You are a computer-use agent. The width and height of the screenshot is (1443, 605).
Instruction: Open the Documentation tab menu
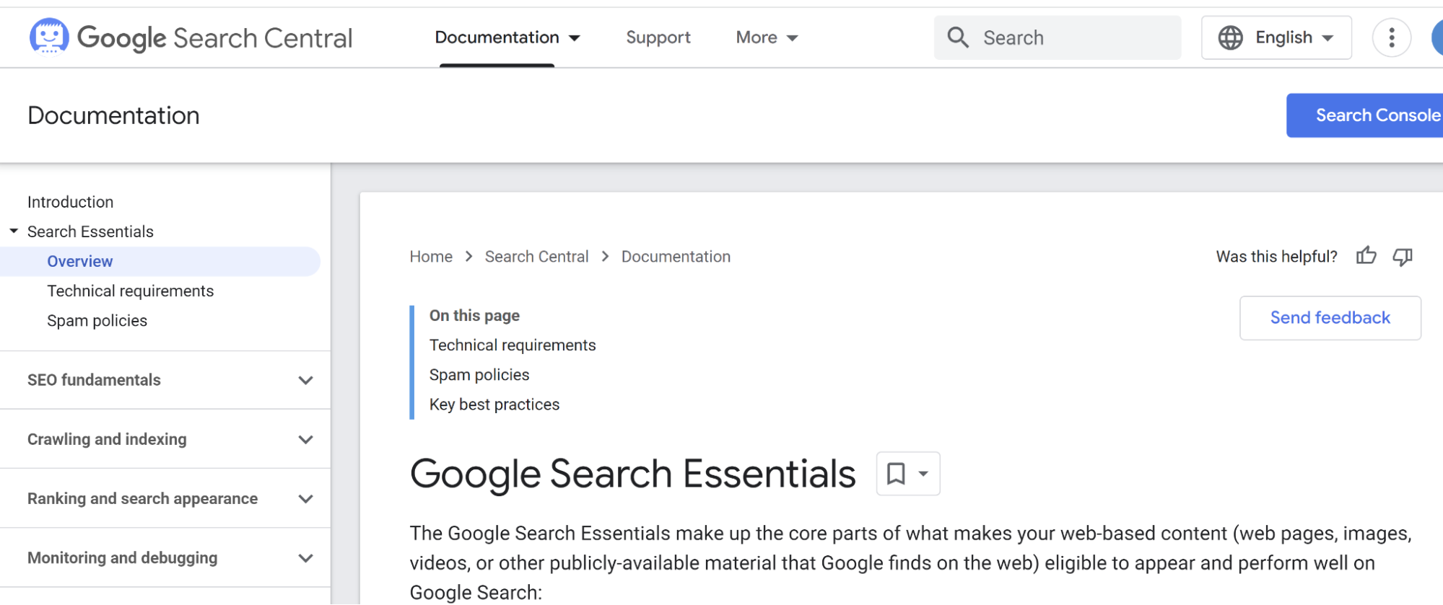[507, 37]
